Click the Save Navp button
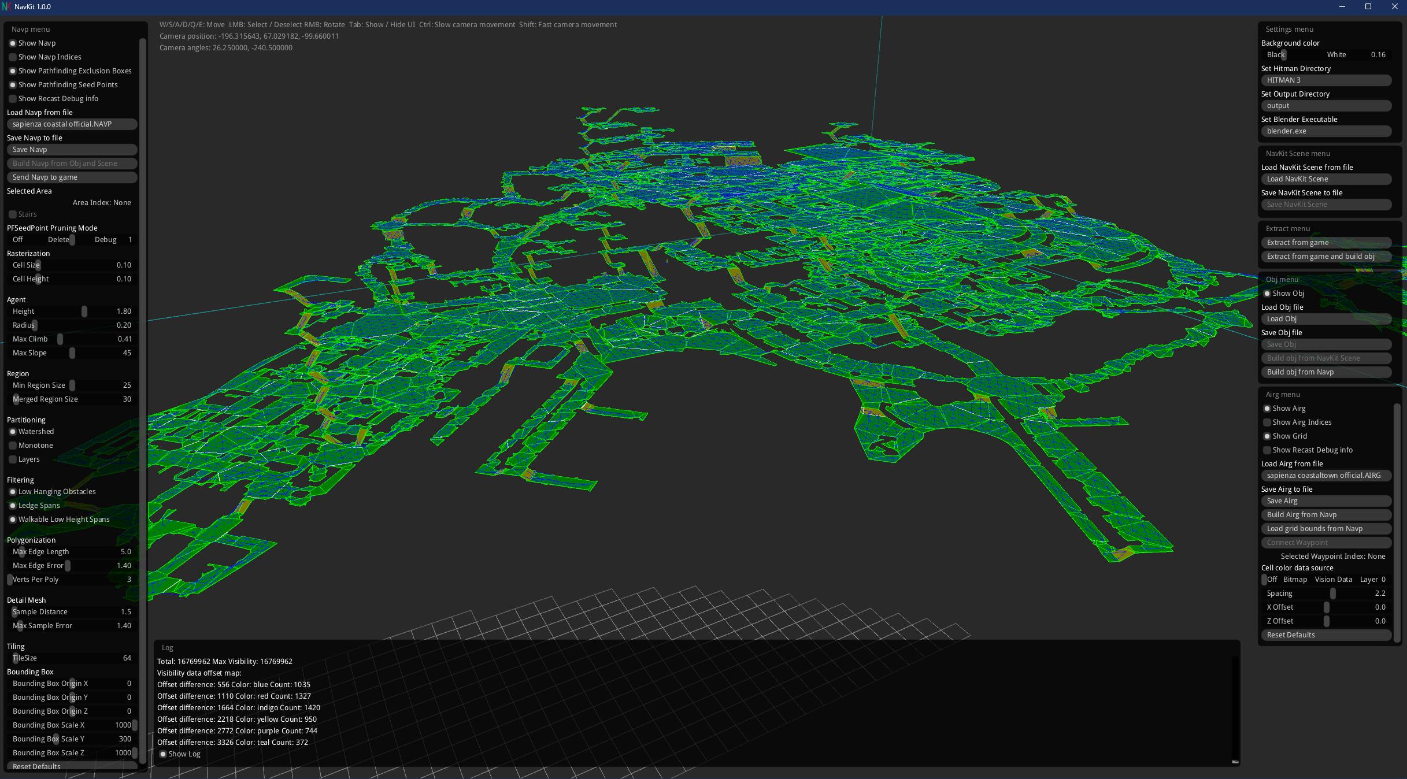Screen dimensions: 1407x779 tap(72, 150)
